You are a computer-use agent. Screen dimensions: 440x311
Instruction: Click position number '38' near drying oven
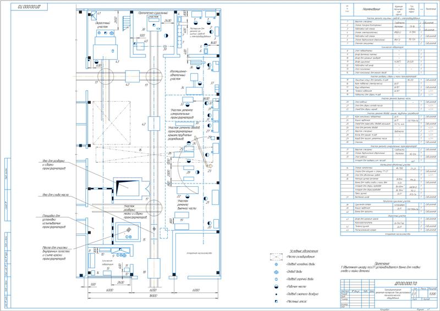tap(143, 30)
